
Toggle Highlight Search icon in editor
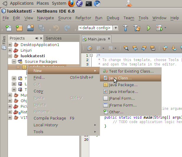(x=153, y=48)
